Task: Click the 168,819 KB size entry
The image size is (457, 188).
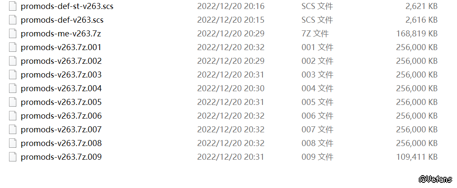Action: (417, 34)
